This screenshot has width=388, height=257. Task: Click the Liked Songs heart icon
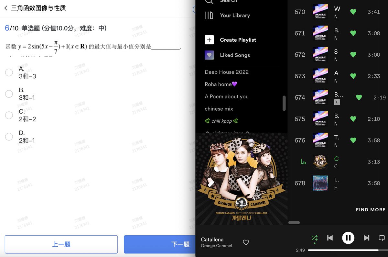[209, 55]
